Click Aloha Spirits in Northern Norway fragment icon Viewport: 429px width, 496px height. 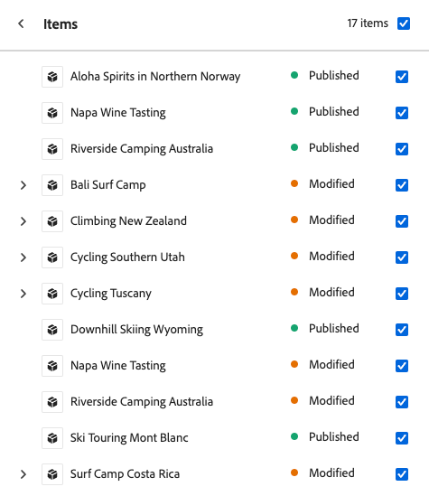pos(52,77)
